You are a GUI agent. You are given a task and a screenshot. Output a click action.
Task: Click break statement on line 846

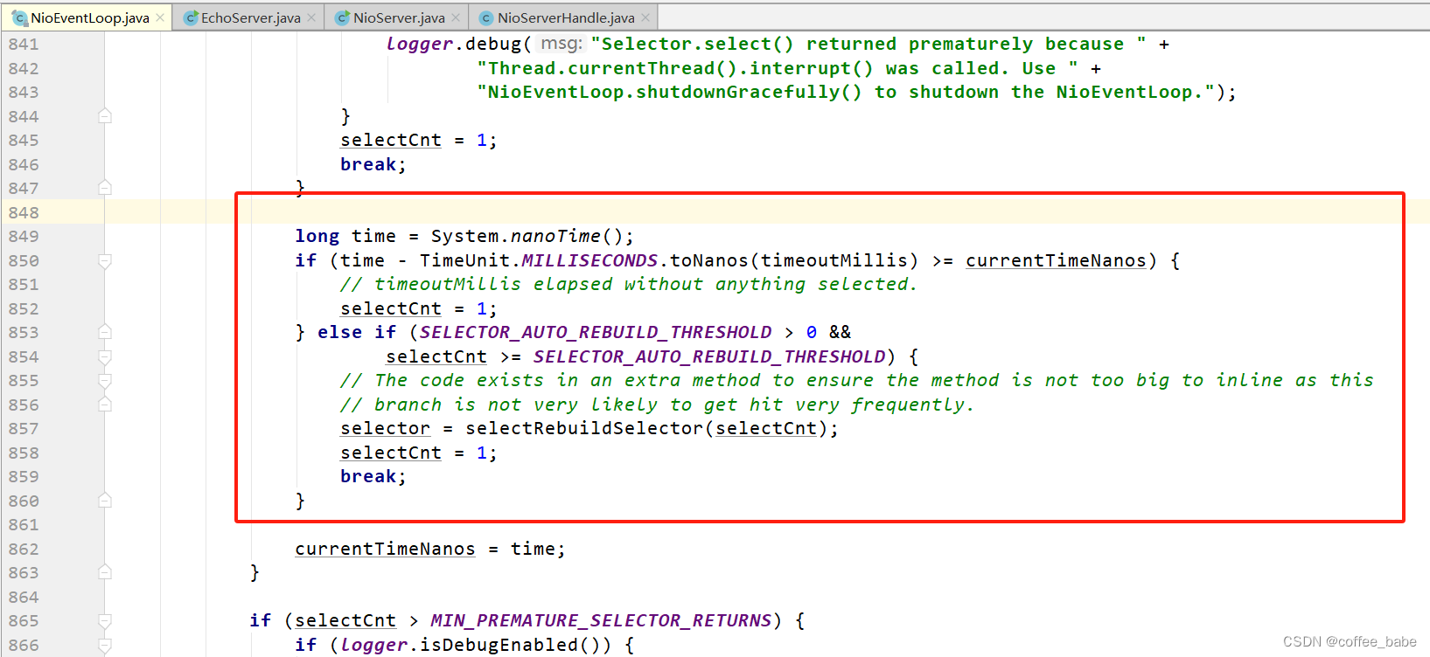(x=368, y=164)
